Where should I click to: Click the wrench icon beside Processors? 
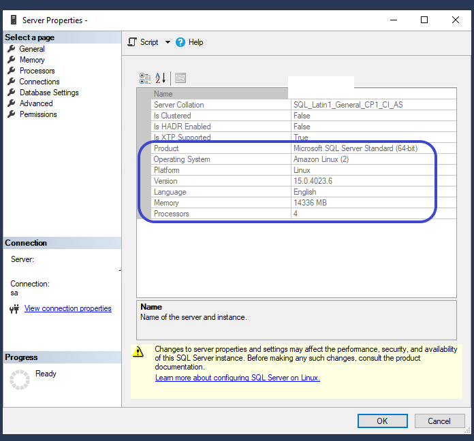(11, 70)
